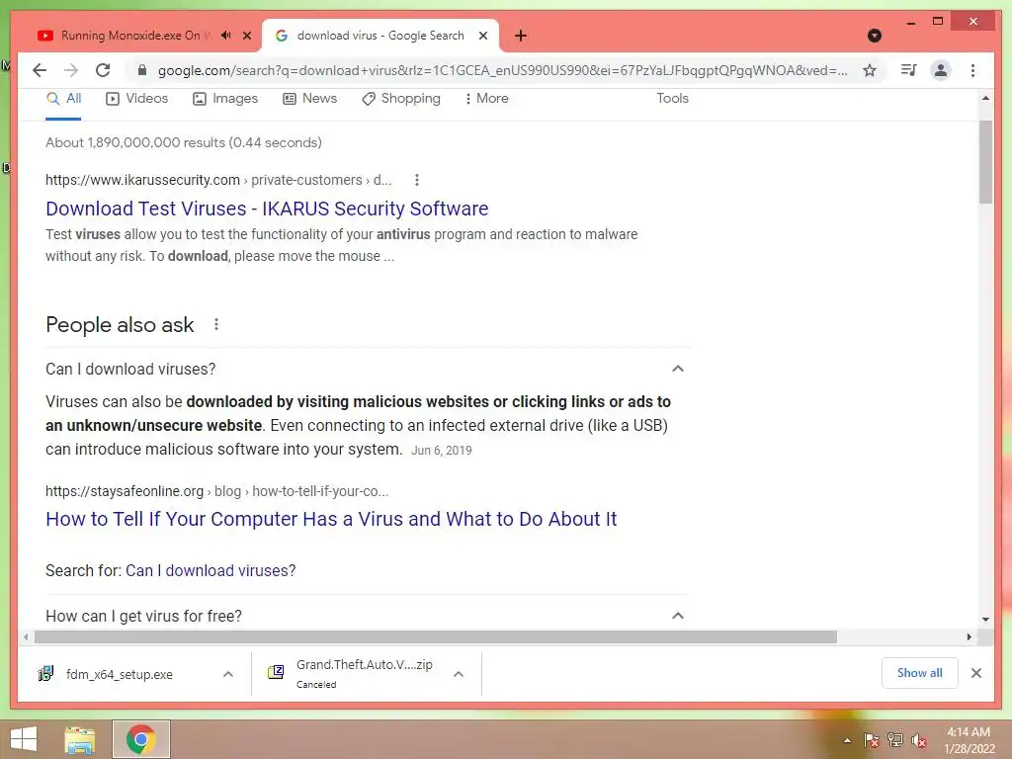Click the horizontal scrollbar thumb

(436, 637)
